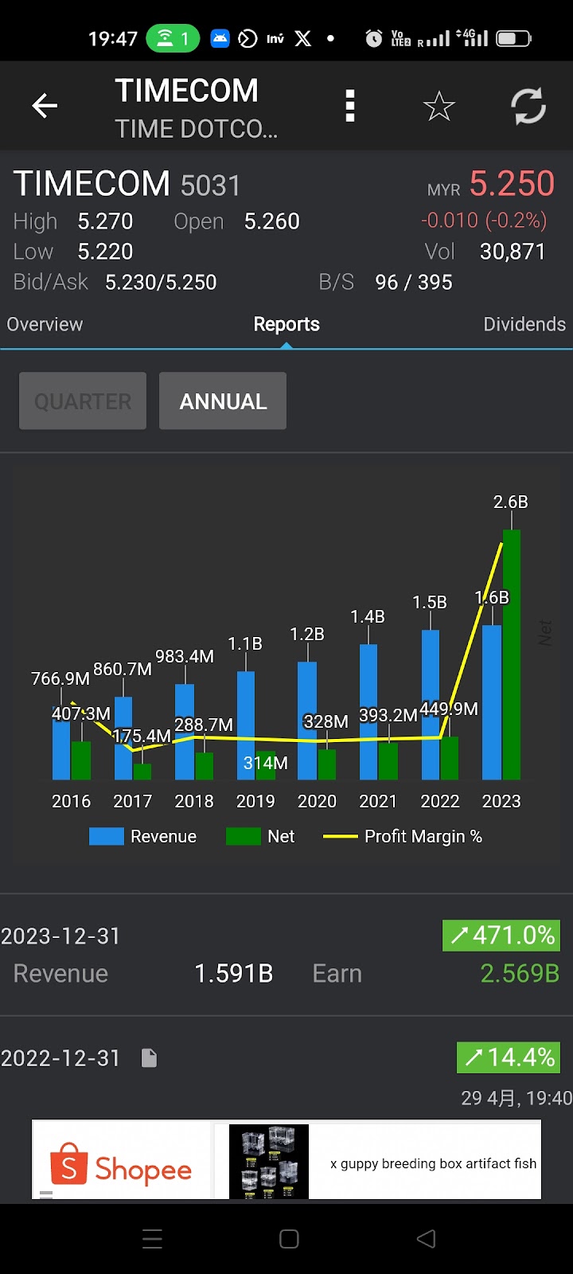
Task: Select the QUARTER report button
Action: 83,401
